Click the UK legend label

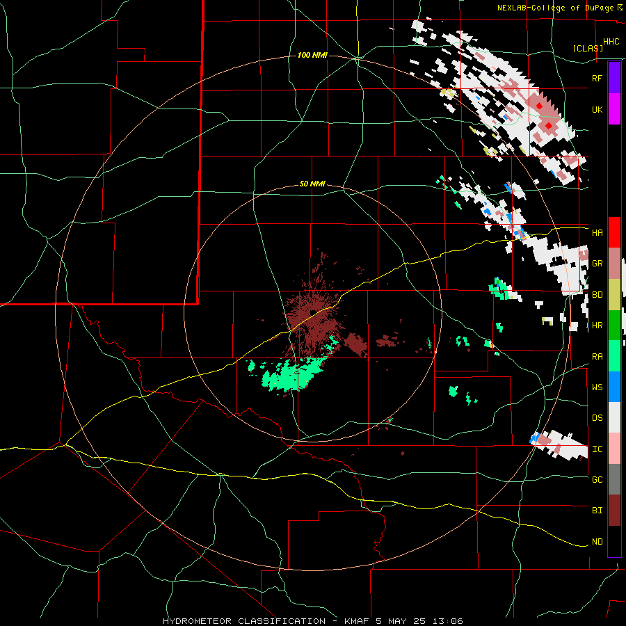point(597,110)
